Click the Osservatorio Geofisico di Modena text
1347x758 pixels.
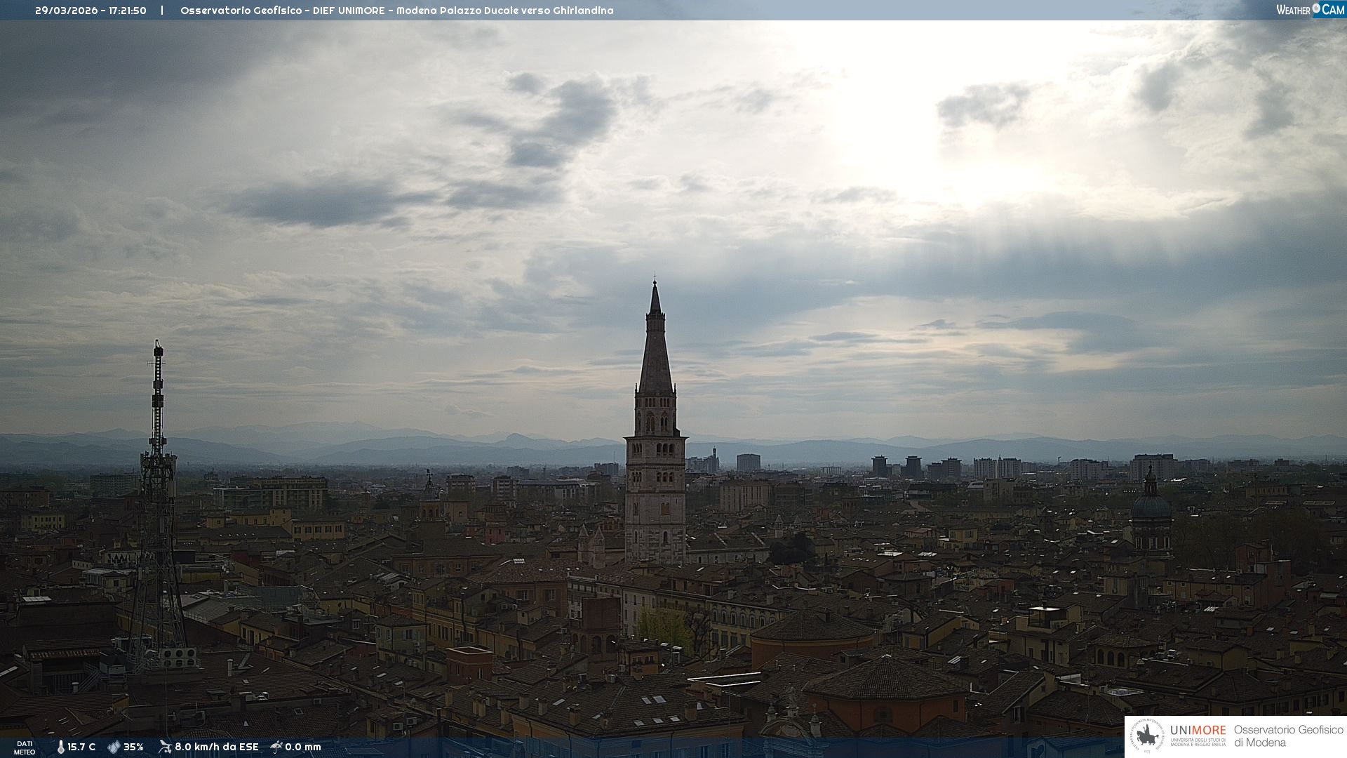(x=1288, y=736)
